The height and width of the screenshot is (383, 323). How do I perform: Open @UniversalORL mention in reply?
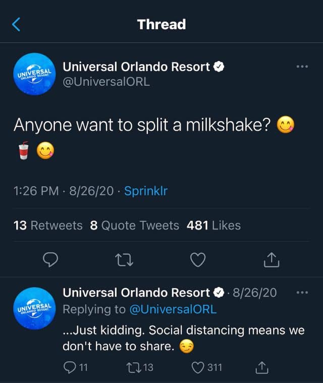tap(173, 309)
